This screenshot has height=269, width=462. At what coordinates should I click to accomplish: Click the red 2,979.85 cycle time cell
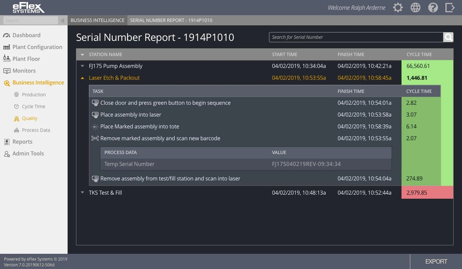click(427, 193)
